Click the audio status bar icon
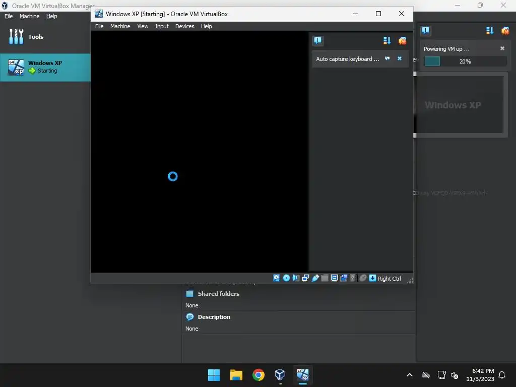Screen dimensions: 516x387 point(296,278)
